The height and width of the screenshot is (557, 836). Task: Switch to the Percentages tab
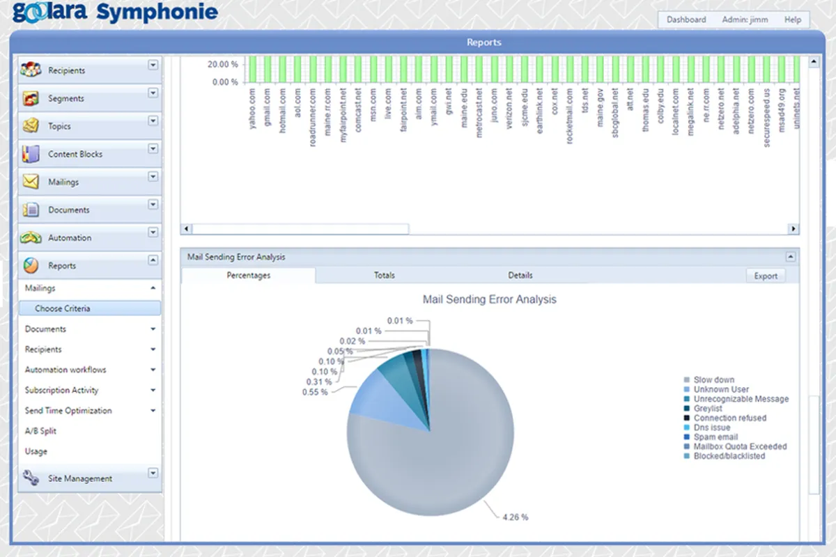pyautogui.click(x=249, y=275)
